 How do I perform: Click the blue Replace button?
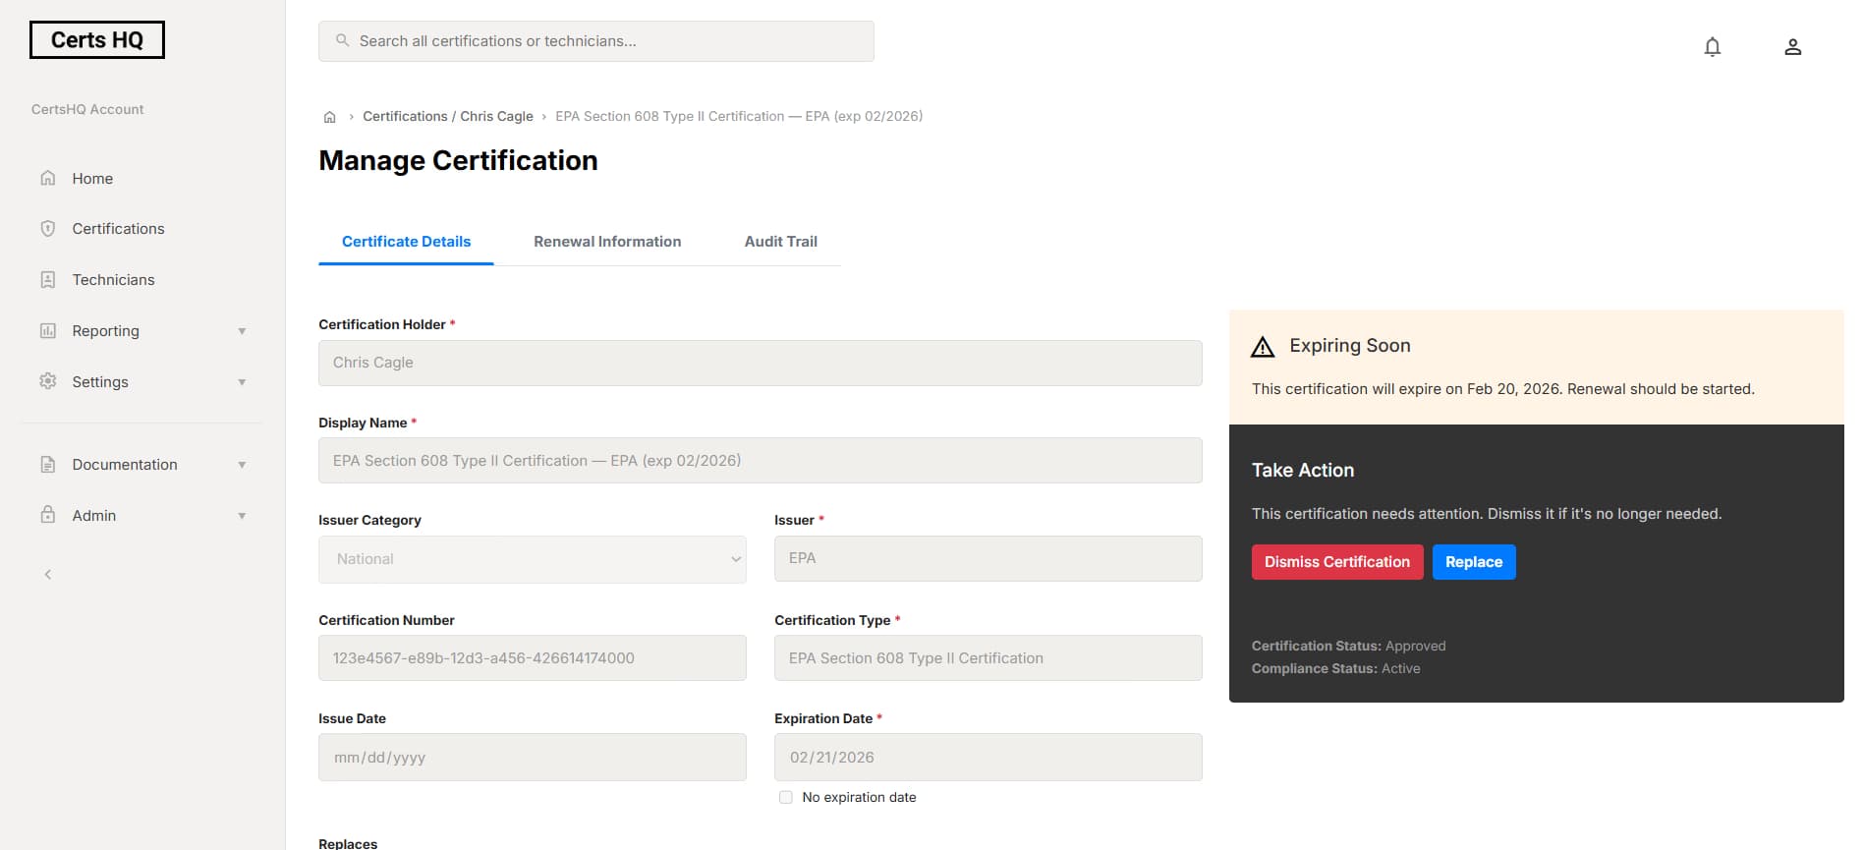pyautogui.click(x=1473, y=562)
